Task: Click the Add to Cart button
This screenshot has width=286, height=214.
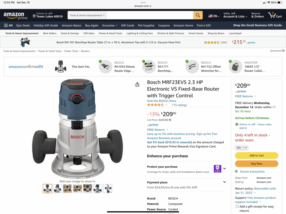Action: point(257,155)
